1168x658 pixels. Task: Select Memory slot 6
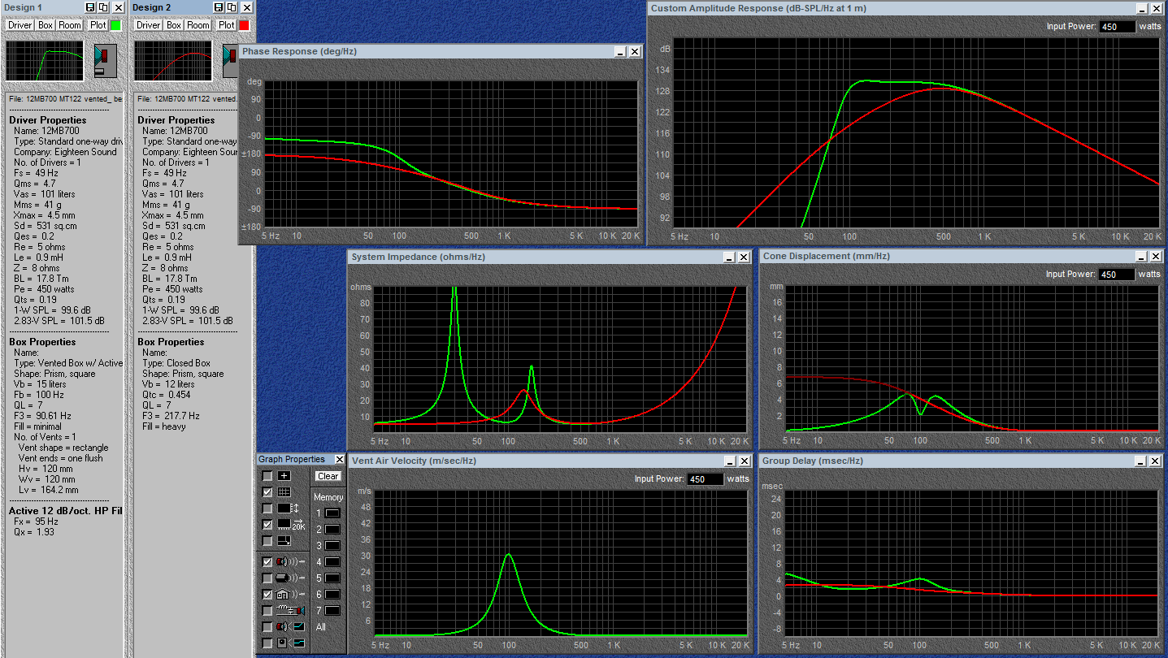coord(332,595)
